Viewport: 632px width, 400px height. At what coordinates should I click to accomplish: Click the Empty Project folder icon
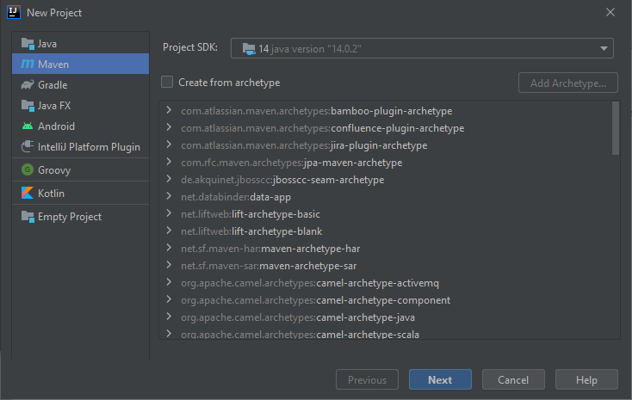(x=28, y=217)
